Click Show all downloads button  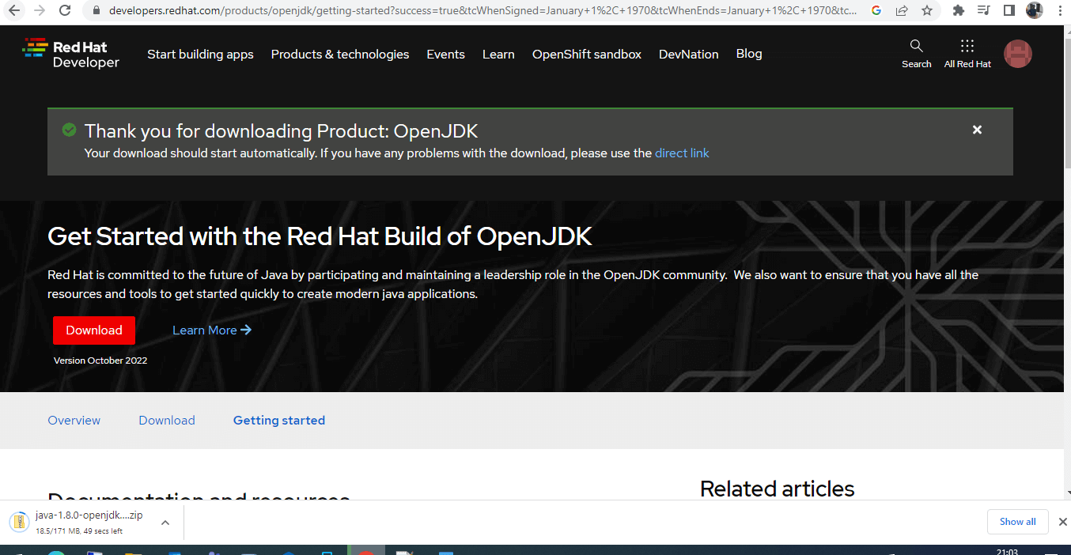1017,522
